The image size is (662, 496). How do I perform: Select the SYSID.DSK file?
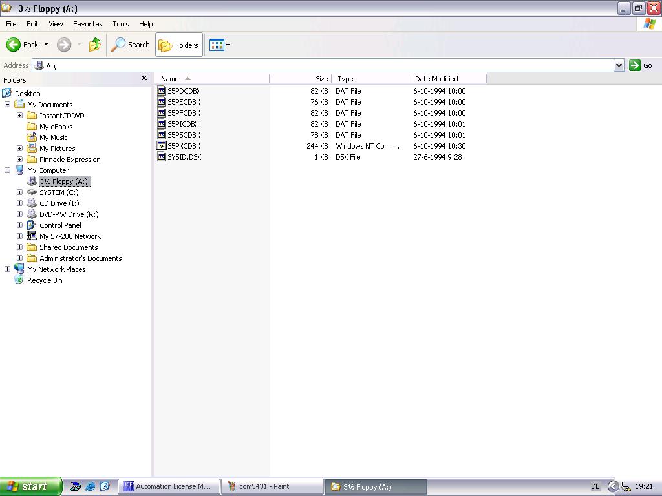click(x=184, y=157)
